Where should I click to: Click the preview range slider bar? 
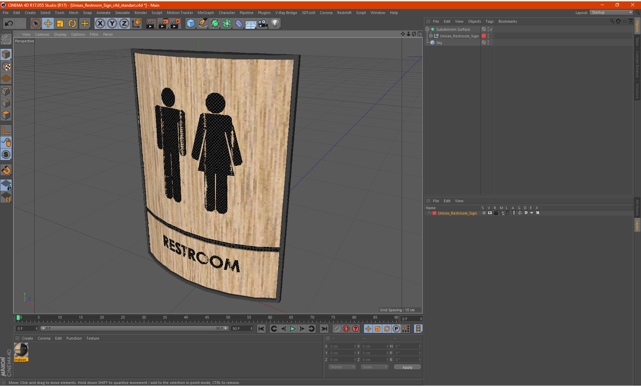(134, 329)
